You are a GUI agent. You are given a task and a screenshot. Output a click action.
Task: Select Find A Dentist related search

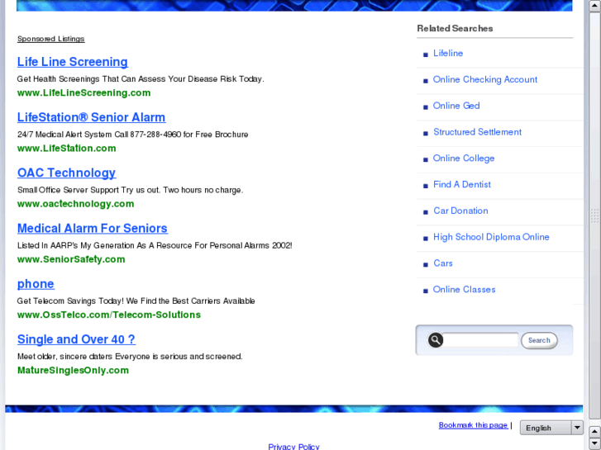coord(462,185)
